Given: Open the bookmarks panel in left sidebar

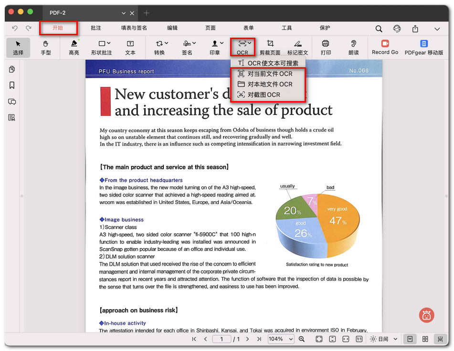Looking at the screenshot, I should click(12, 85).
